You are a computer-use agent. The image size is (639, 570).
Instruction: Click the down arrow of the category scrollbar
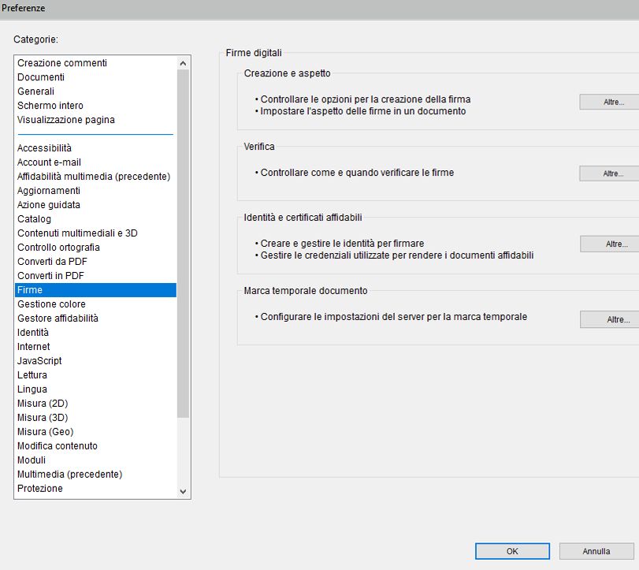pyautogui.click(x=183, y=490)
